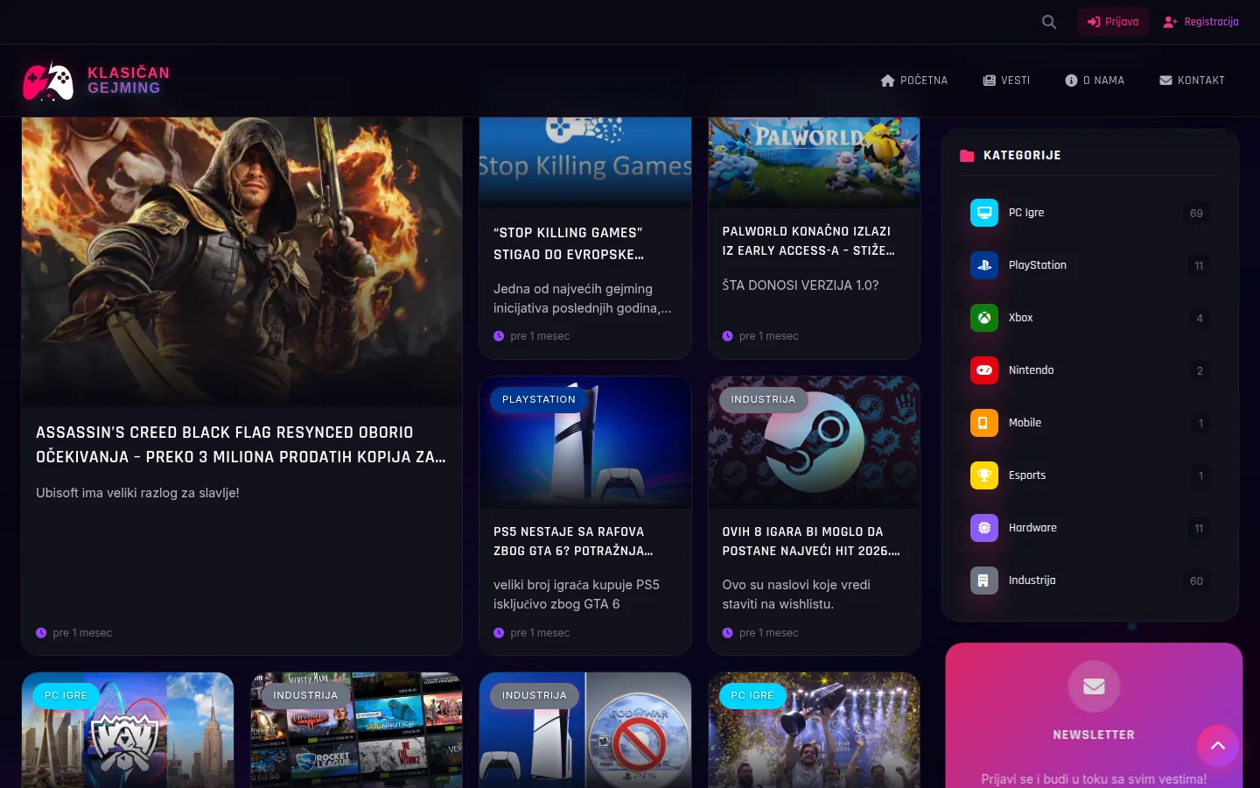Click the Industrija tag on game covers card
The height and width of the screenshot is (788, 1260).
(x=305, y=695)
